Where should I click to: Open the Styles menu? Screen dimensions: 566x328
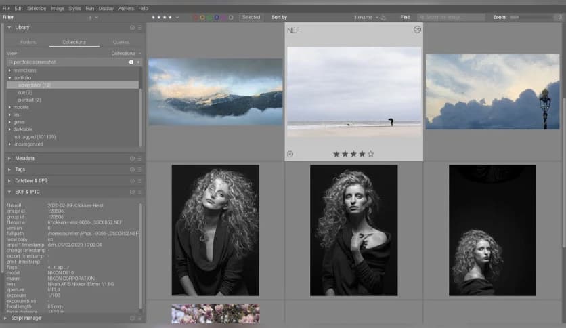[x=74, y=8]
